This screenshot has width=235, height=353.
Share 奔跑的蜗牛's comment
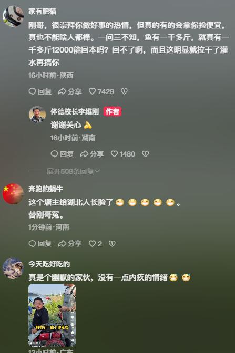coord(70,244)
